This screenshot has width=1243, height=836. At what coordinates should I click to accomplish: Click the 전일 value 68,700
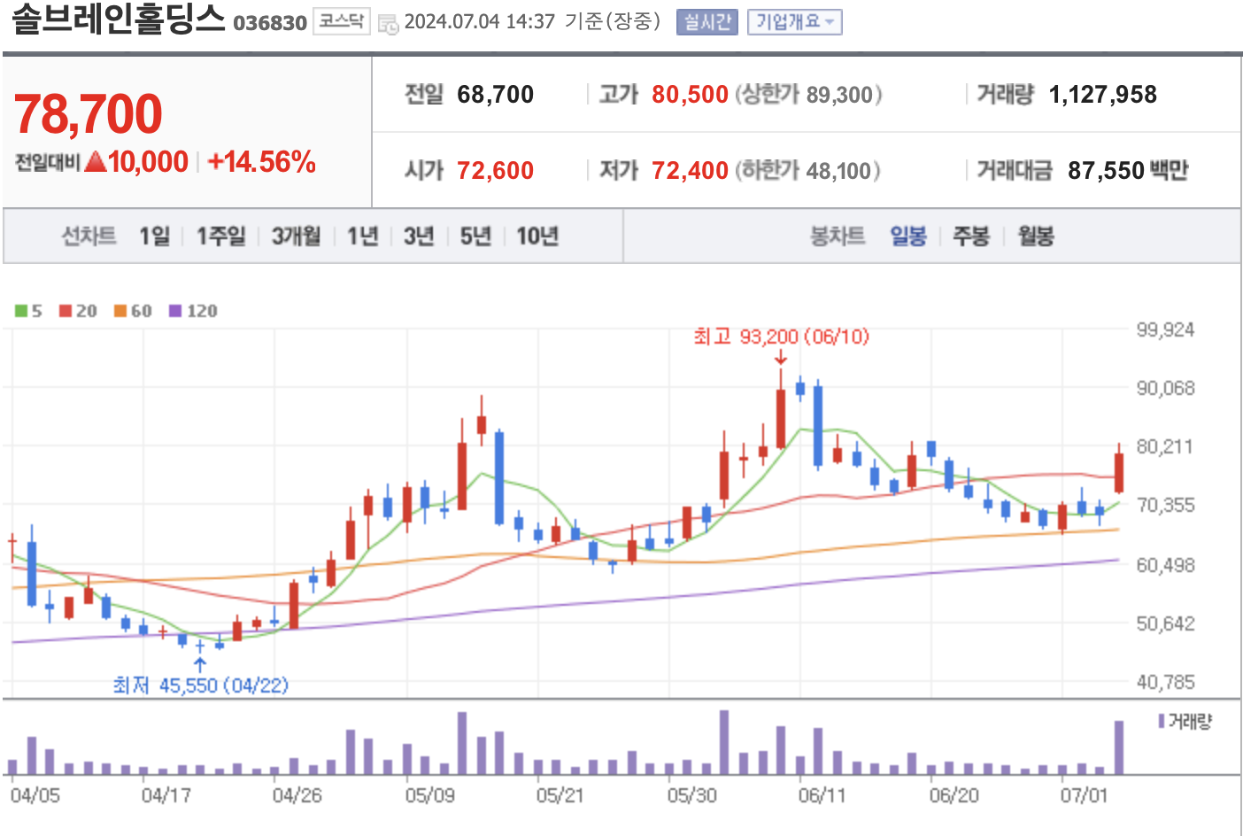[496, 95]
